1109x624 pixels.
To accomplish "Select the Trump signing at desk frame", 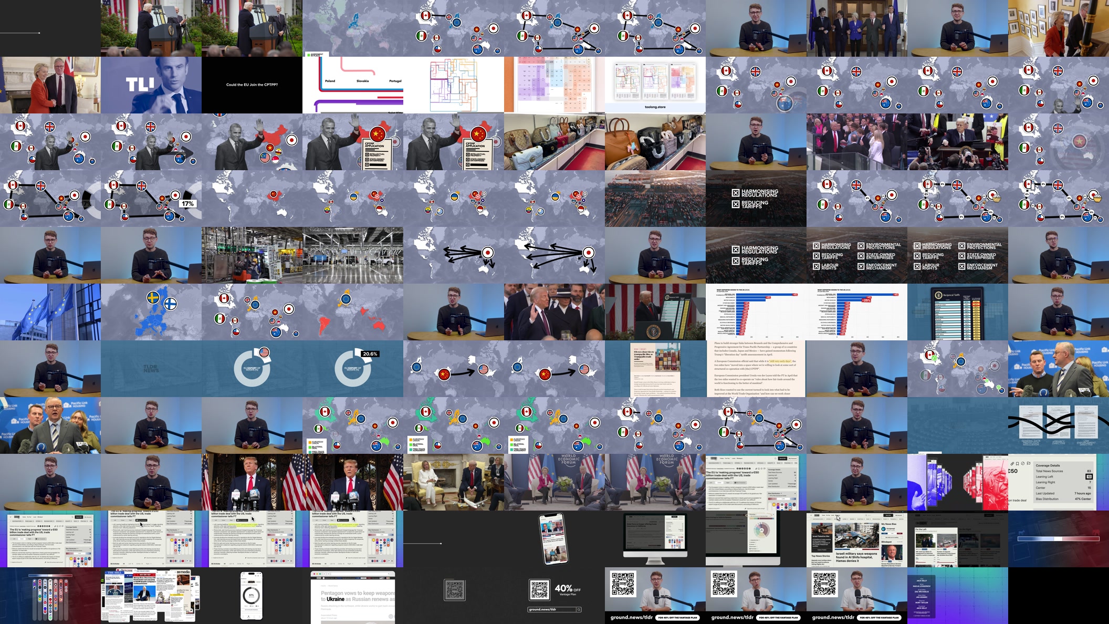I will tap(958, 142).
